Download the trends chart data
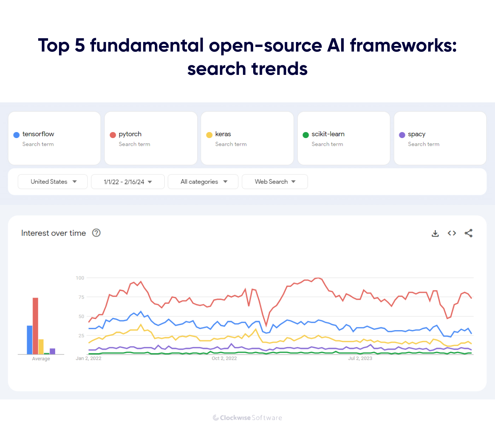The image size is (495, 435). tap(435, 233)
